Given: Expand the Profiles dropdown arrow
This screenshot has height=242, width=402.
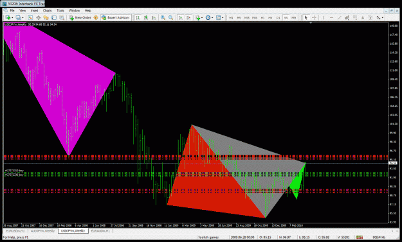Looking at the screenshot, I should coord(23,17).
